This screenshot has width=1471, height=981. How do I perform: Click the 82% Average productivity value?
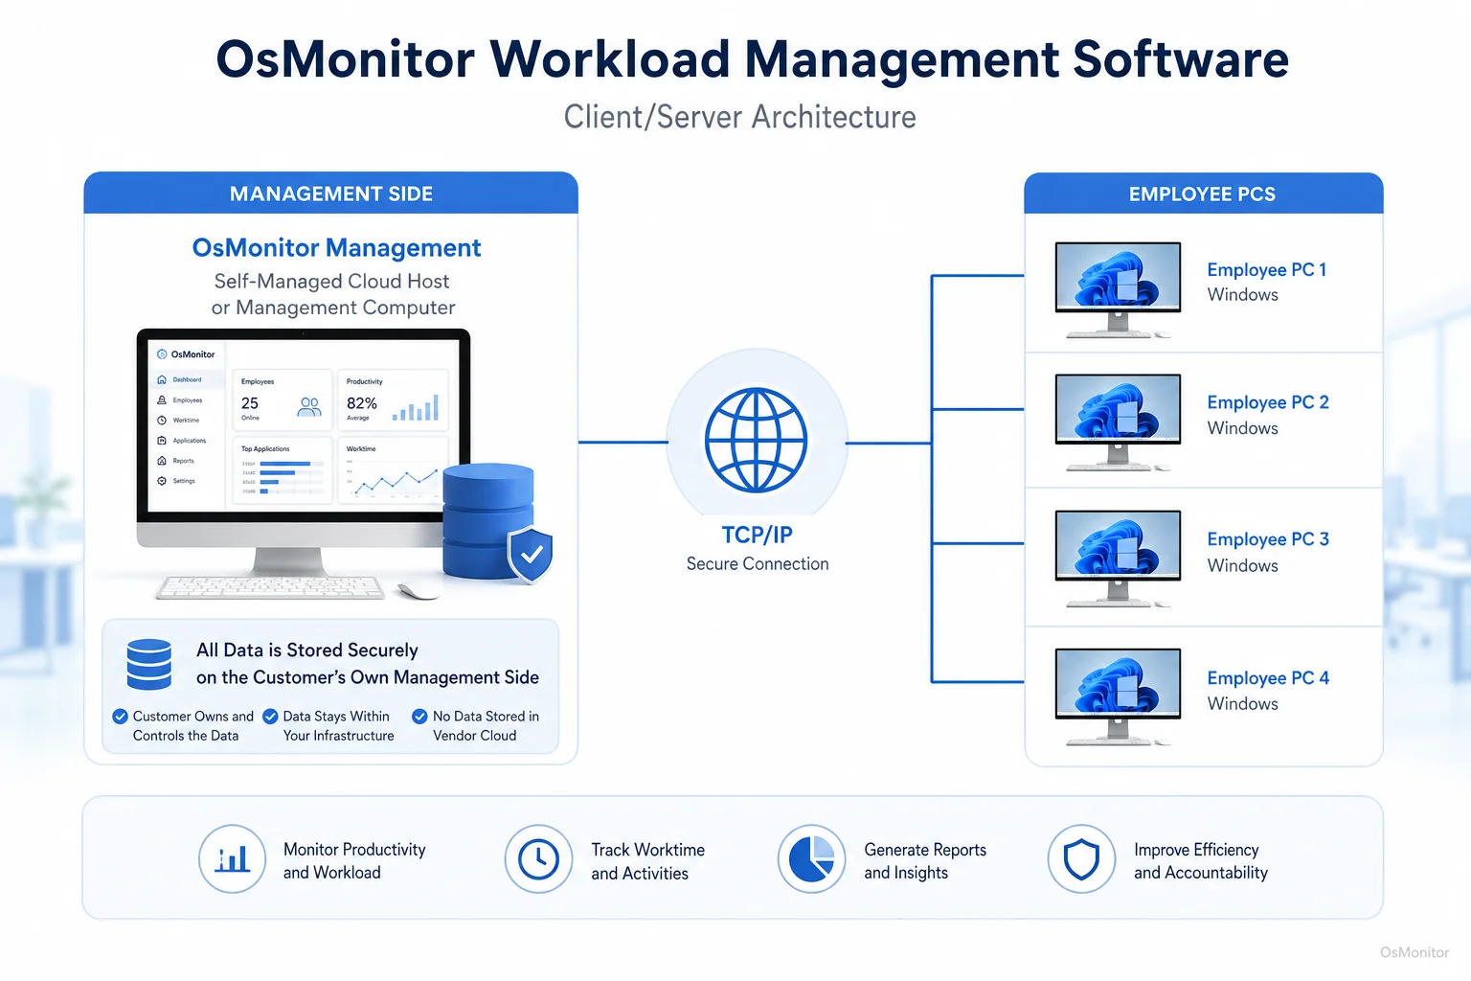[361, 407]
